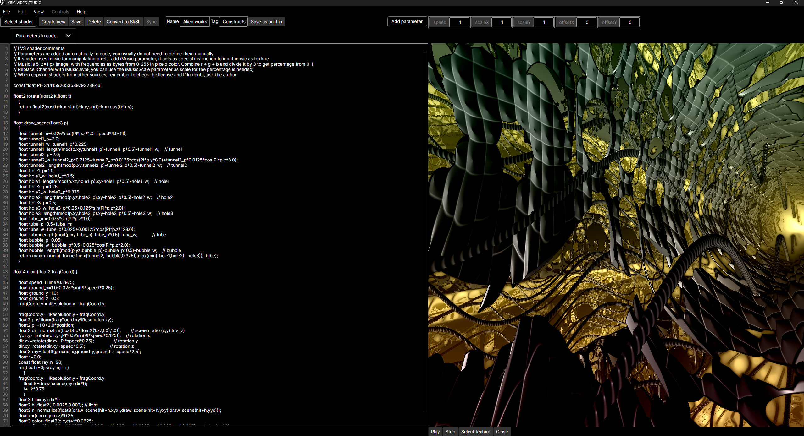
Task: Click the Lyric Video Studio app icon
Action: pos(3,3)
